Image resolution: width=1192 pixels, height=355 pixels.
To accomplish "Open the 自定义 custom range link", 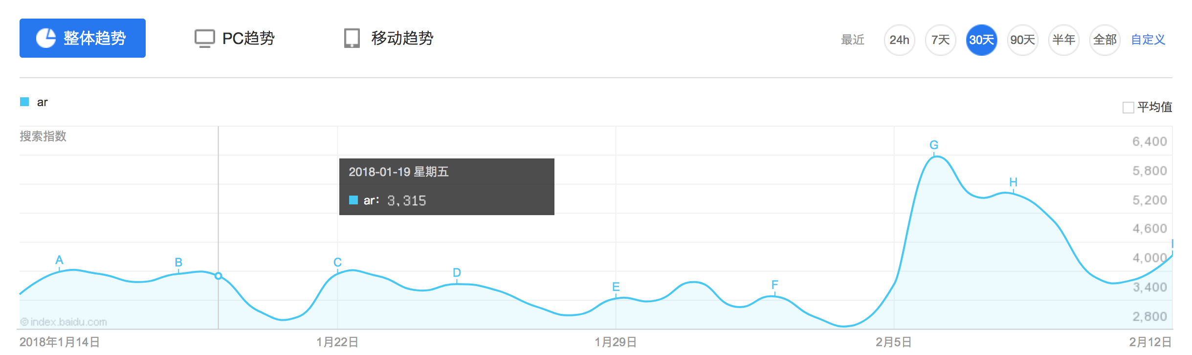I will pos(1148,40).
